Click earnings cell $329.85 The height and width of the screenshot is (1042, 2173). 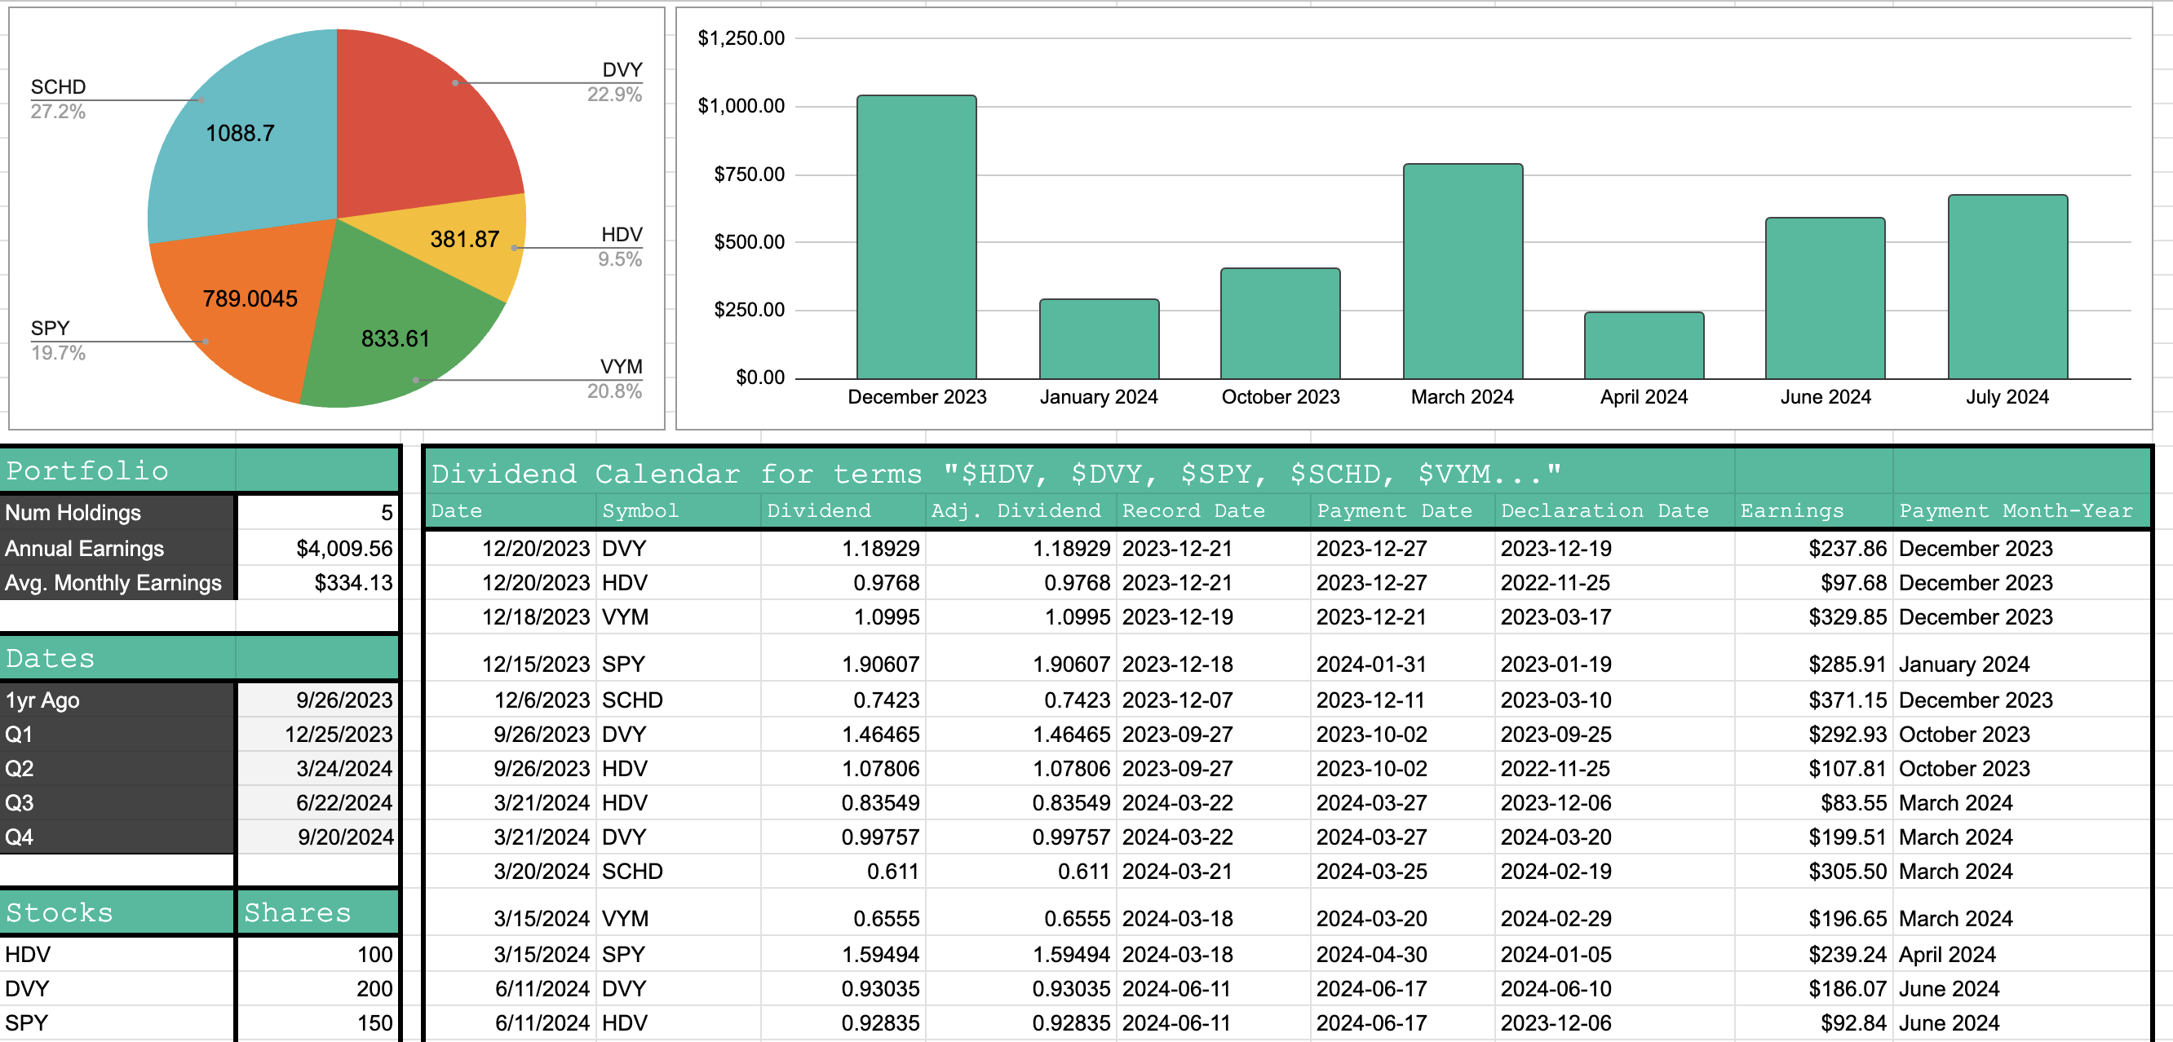(x=1813, y=617)
